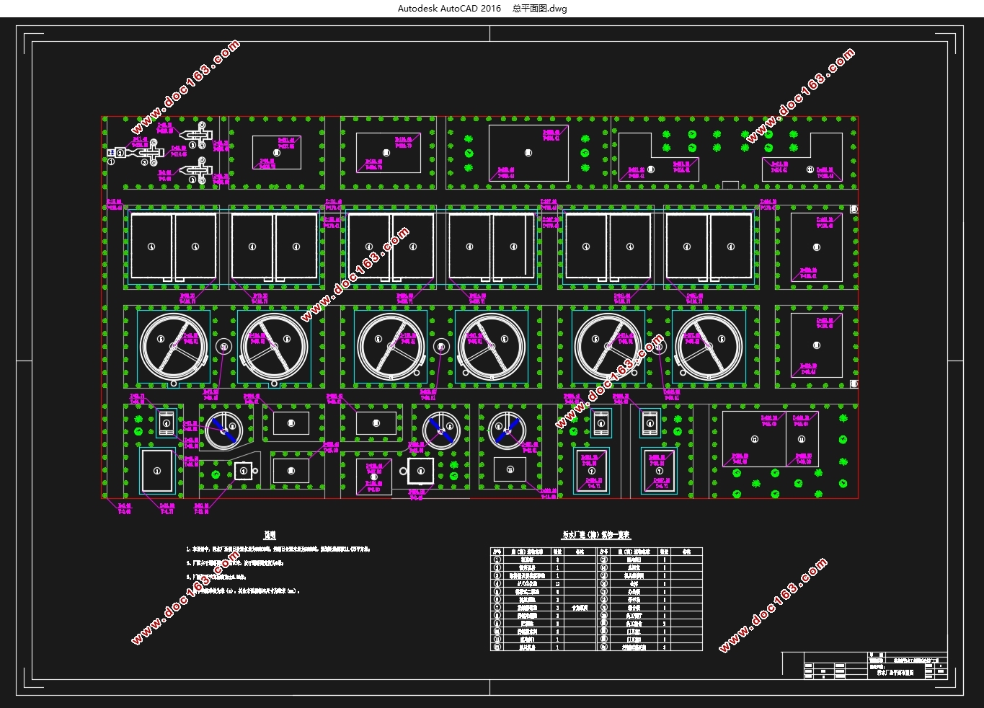984x708 pixels.
Task: Click the circled ① marker beside the inlet structure
Action: (x=111, y=162)
